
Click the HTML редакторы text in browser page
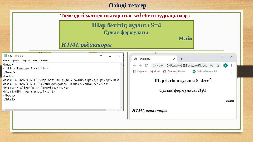pos(150,111)
